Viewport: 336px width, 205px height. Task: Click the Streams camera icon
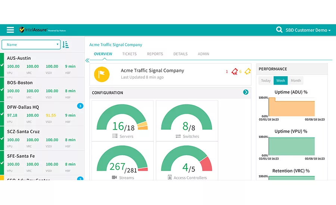pyautogui.click(x=115, y=177)
